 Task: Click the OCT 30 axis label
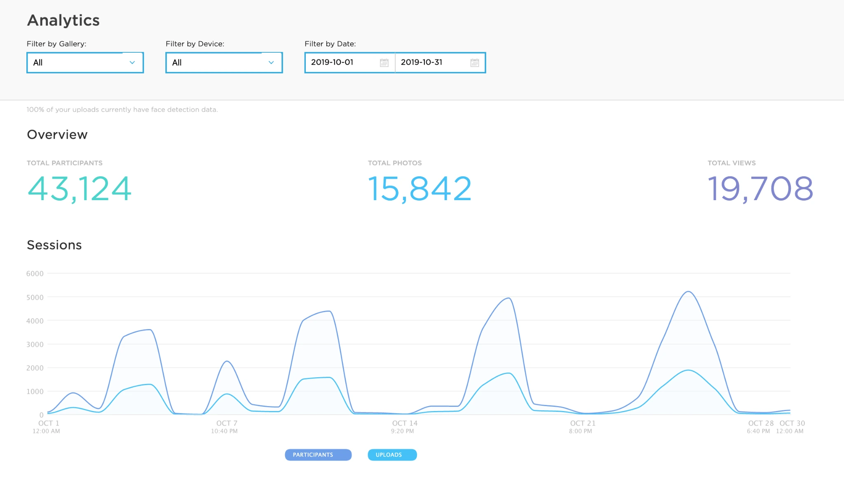click(792, 423)
